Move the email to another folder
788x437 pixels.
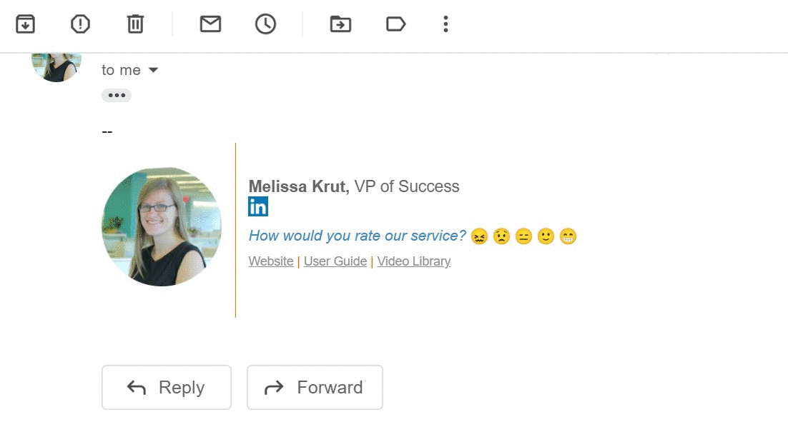(x=340, y=24)
